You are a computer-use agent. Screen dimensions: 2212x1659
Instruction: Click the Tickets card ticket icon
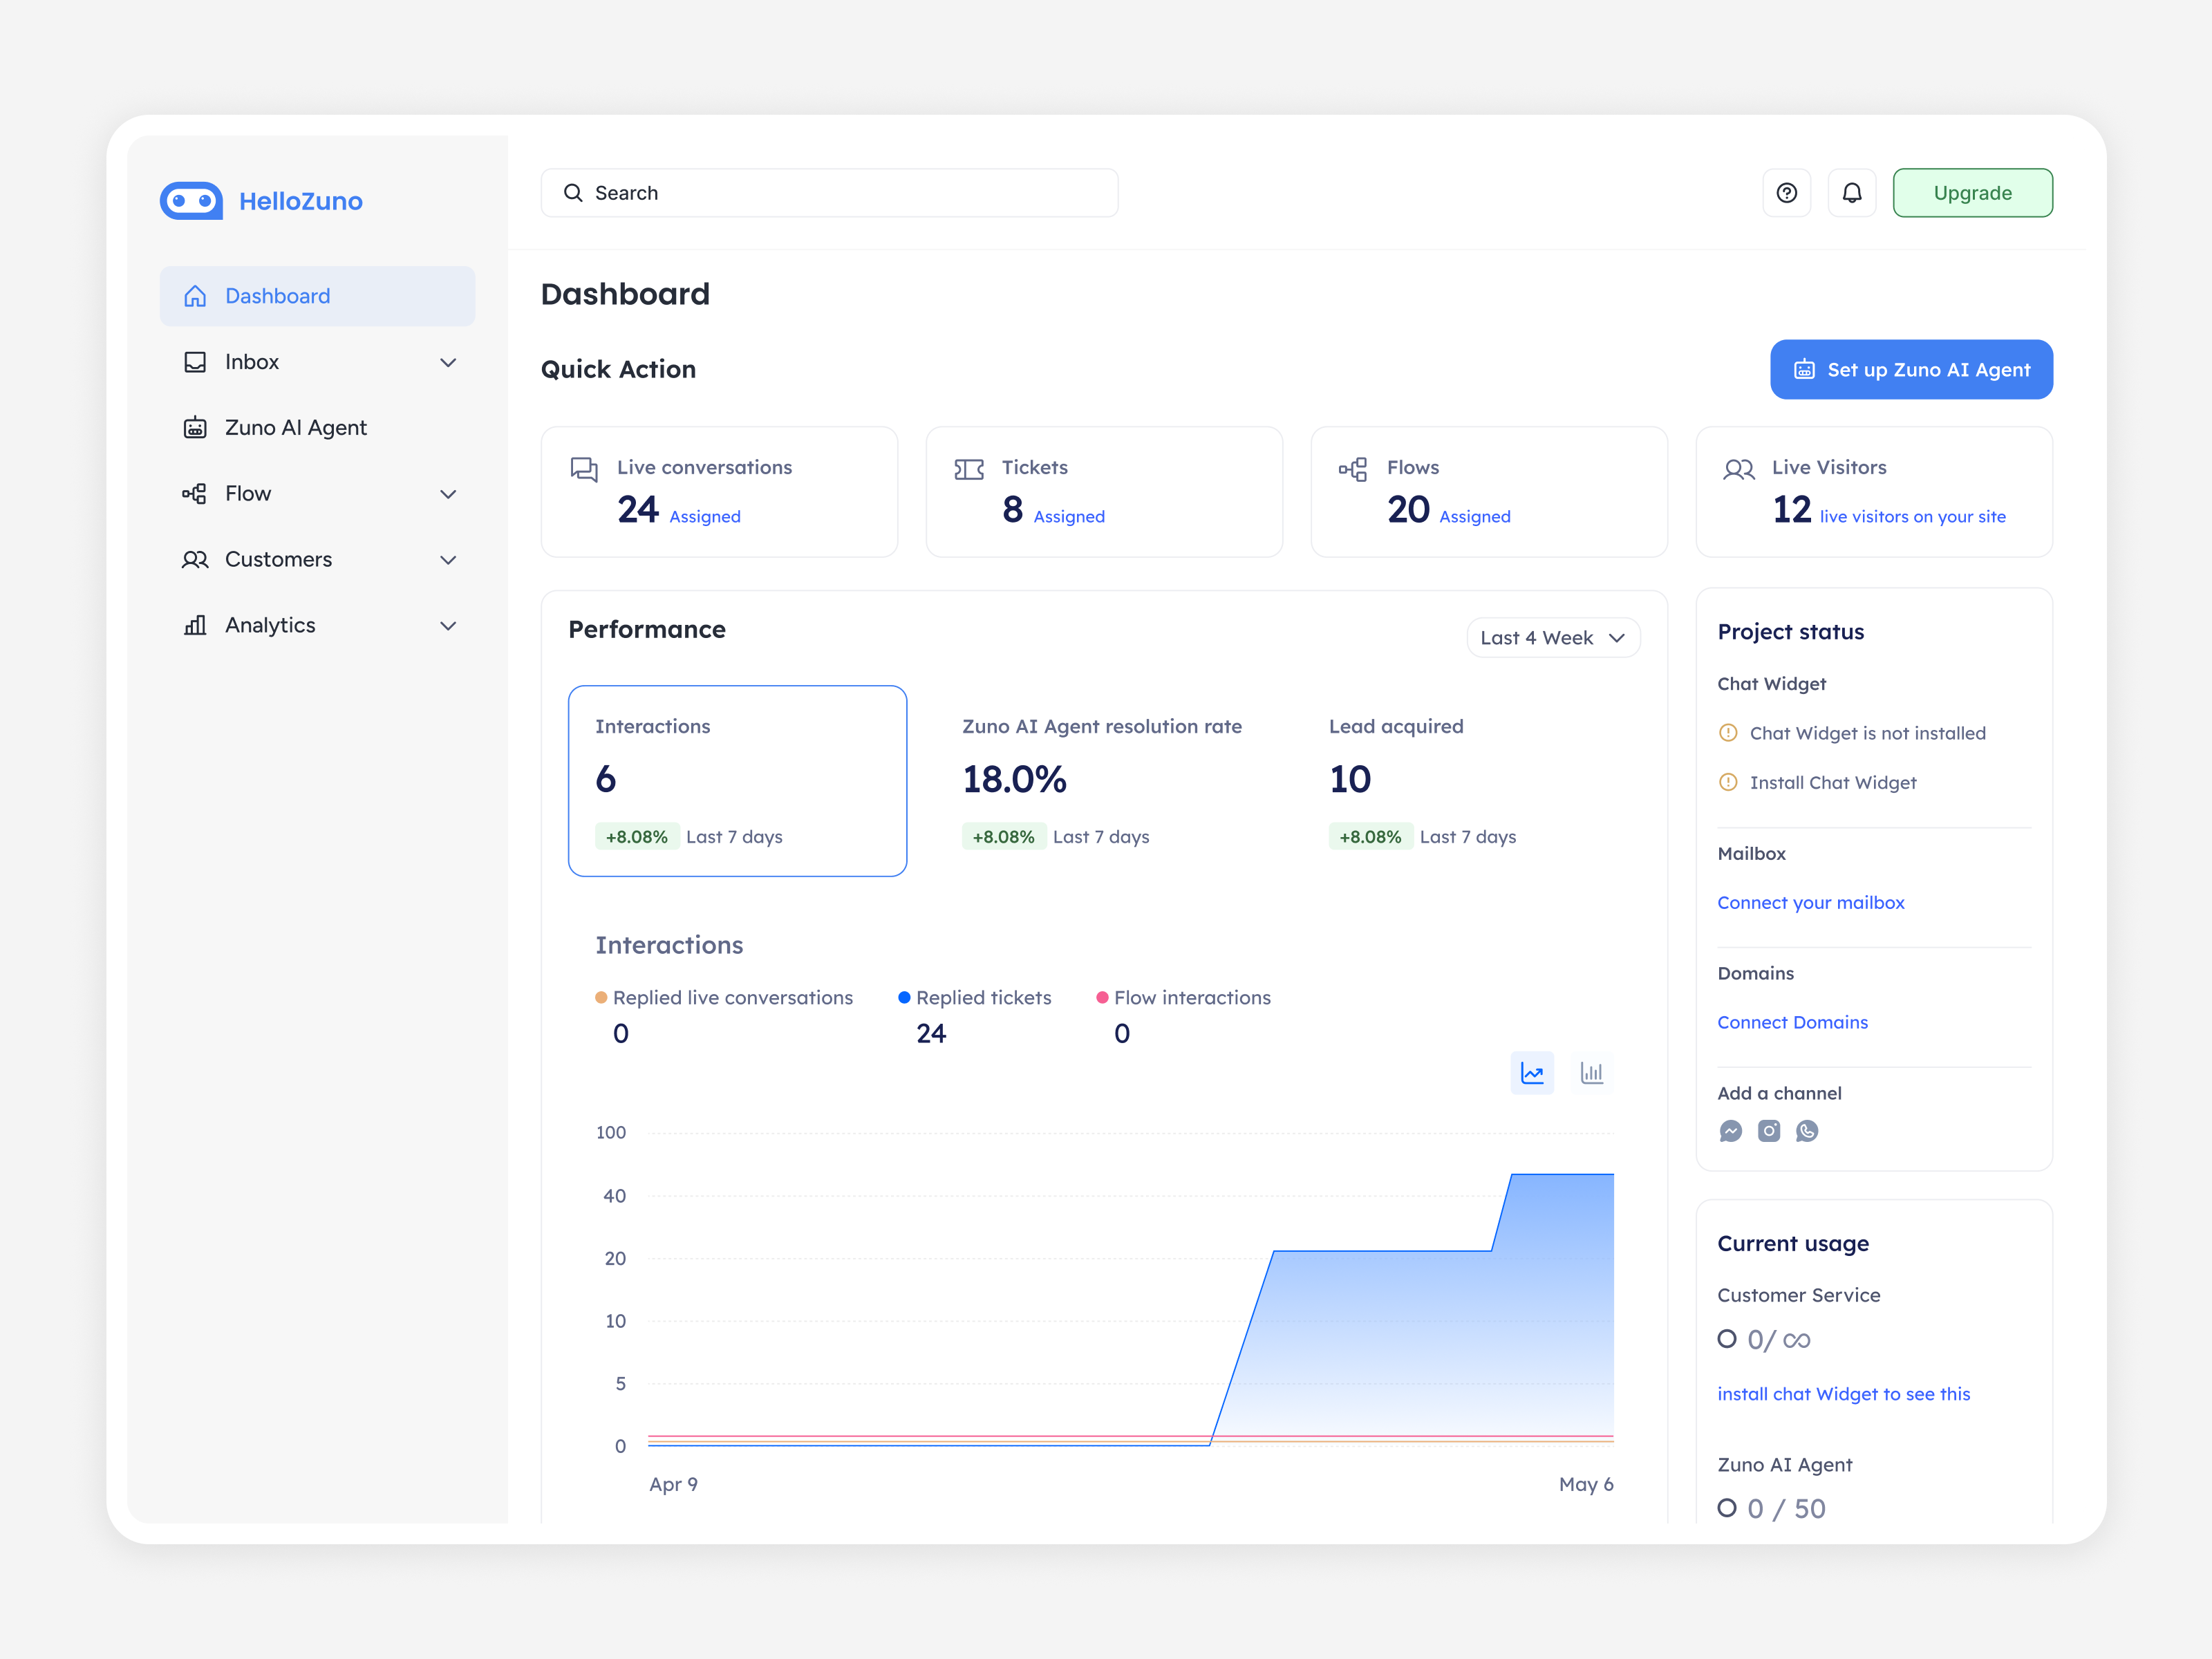click(x=969, y=469)
